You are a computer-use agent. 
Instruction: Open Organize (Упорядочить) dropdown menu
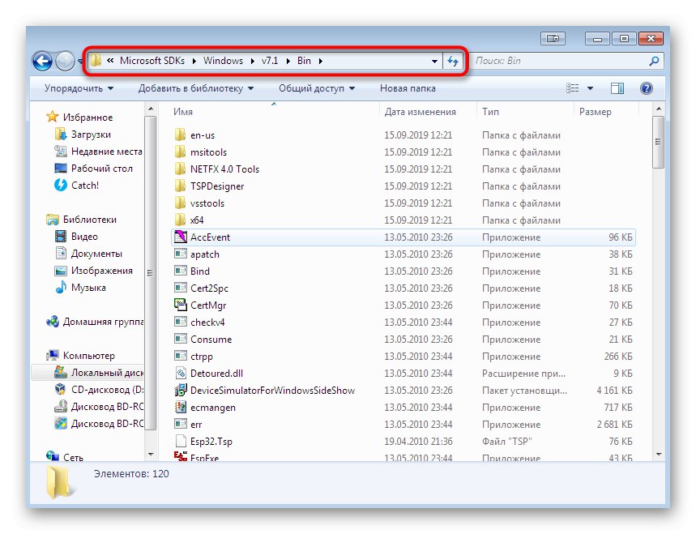[79, 88]
